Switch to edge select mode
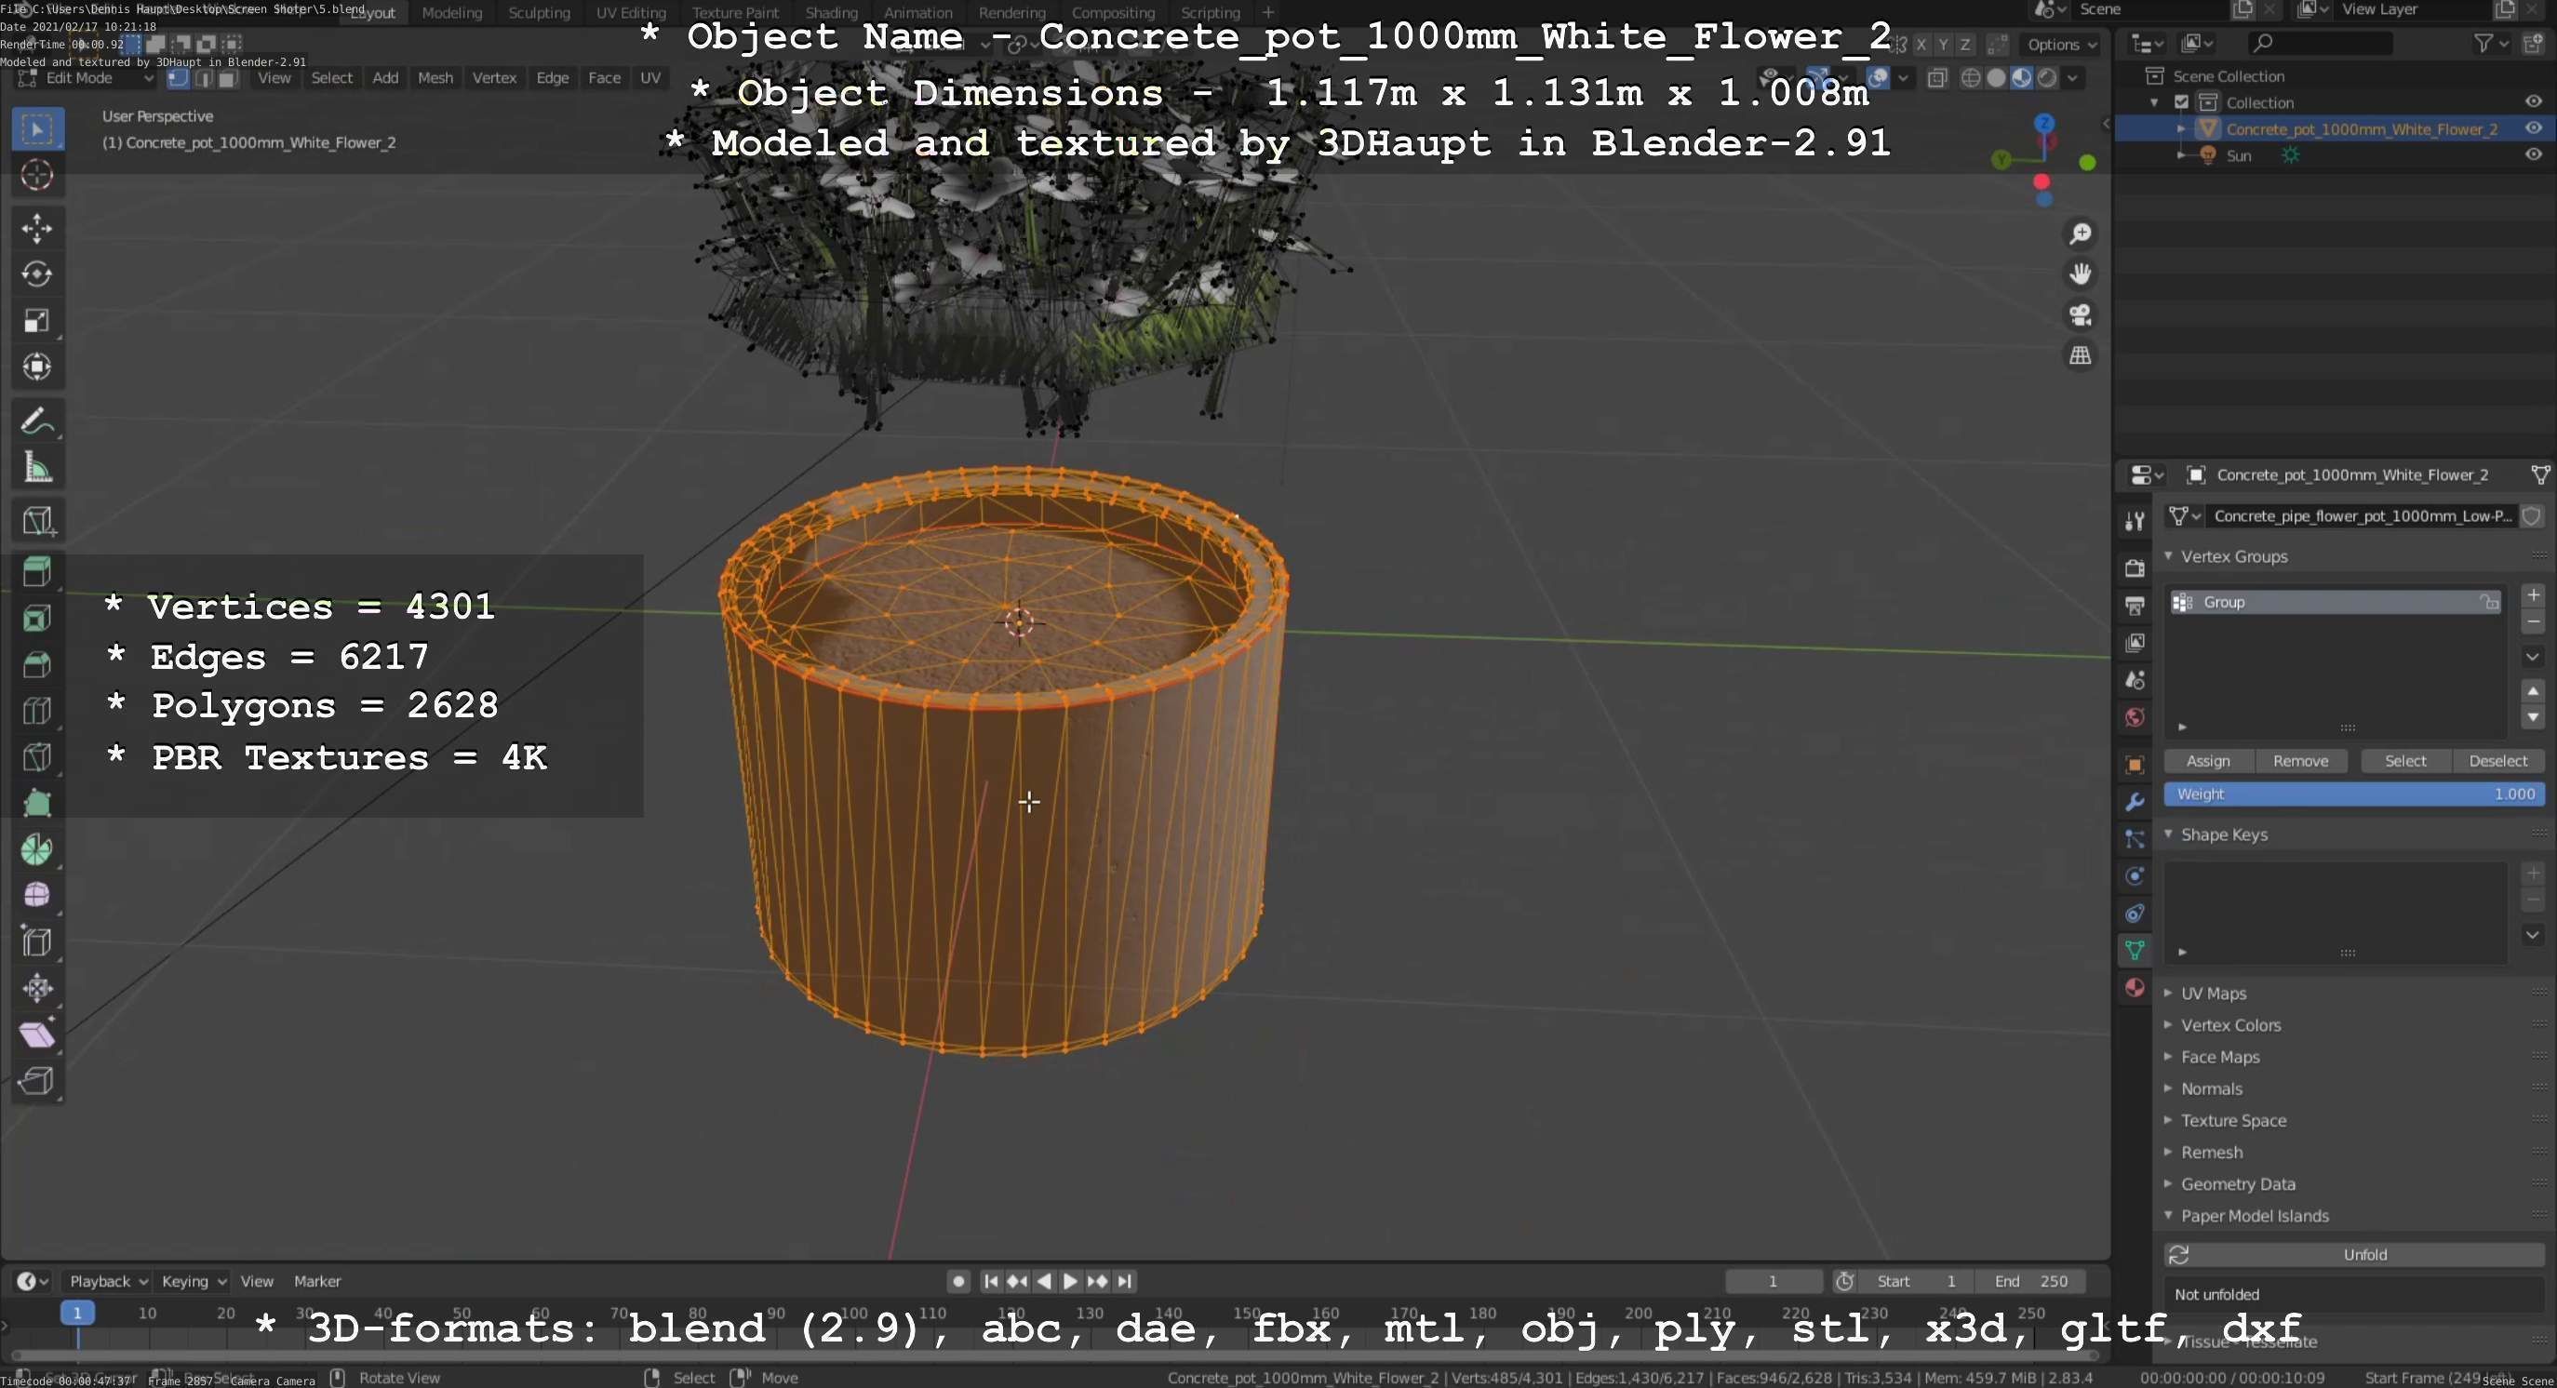This screenshot has width=2557, height=1388. coord(203,78)
